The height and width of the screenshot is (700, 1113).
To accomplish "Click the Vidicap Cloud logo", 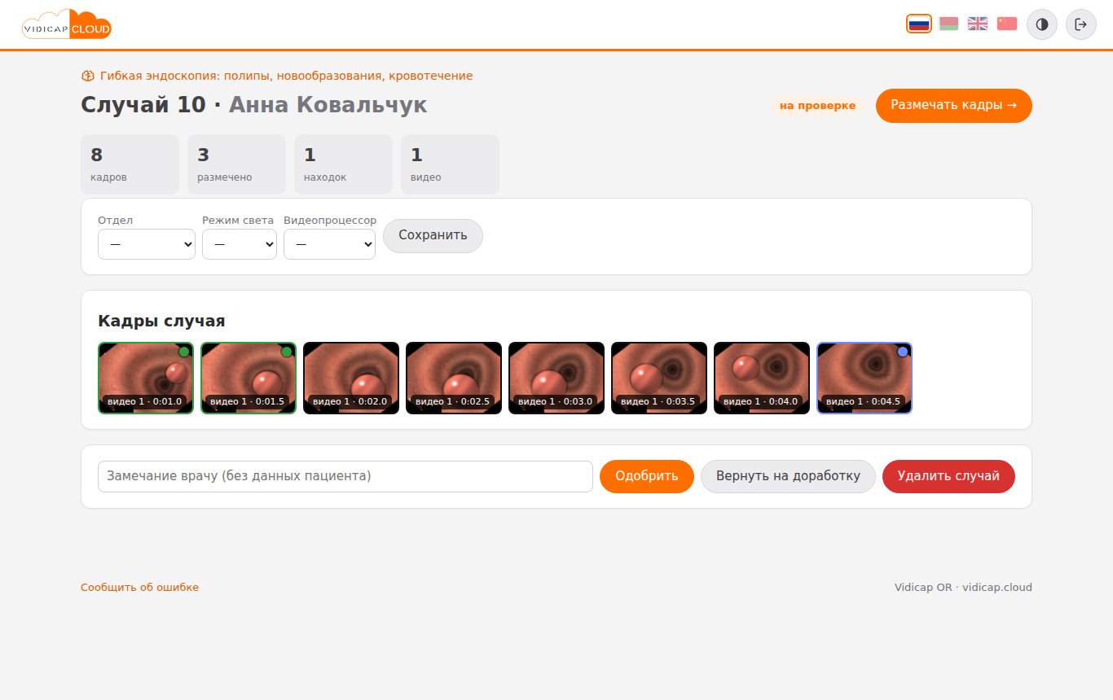I will 66,24.
